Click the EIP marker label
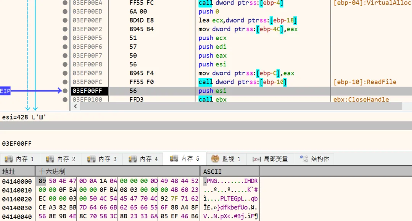Image resolution: width=412 pixels, height=221 pixels. point(5,91)
